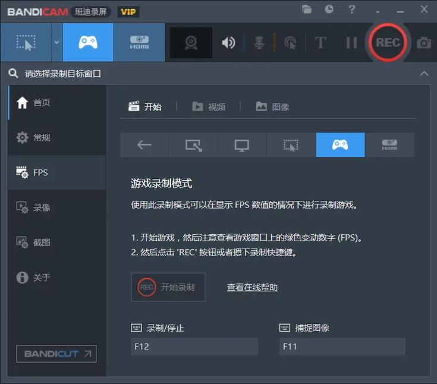Image resolution: width=437 pixels, height=384 pixels.
Task: Click the text overlay T icon
Action: [320, 43]
